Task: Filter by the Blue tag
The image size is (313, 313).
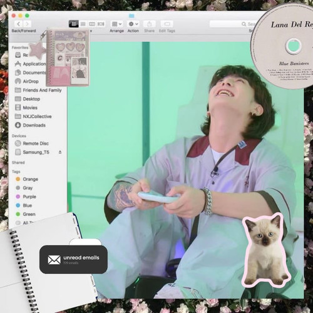Action: [24, 205]
